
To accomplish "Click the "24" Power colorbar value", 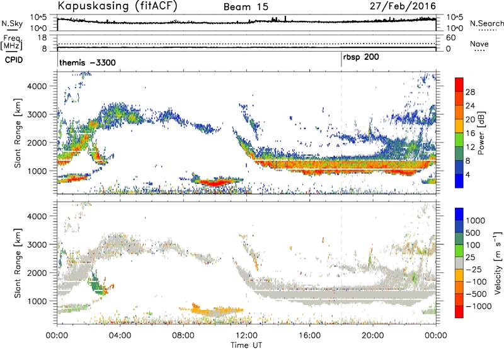I will [470, 106].
